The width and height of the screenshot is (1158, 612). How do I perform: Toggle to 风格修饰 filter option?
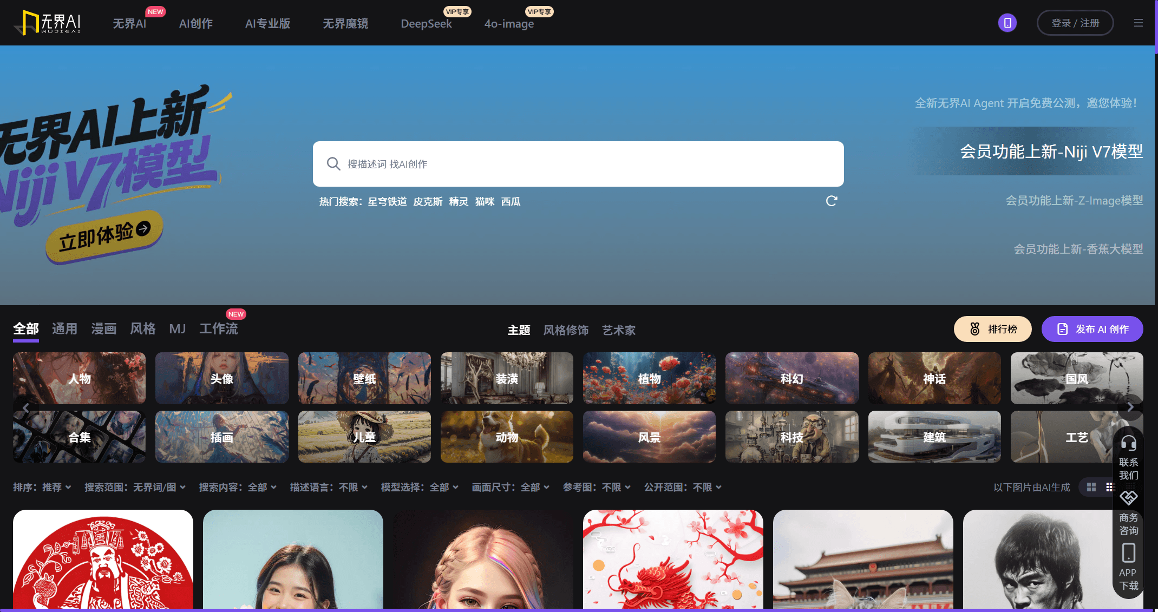[566, 330]
